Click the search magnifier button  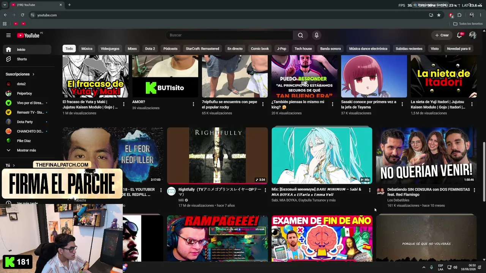(300, 35)
